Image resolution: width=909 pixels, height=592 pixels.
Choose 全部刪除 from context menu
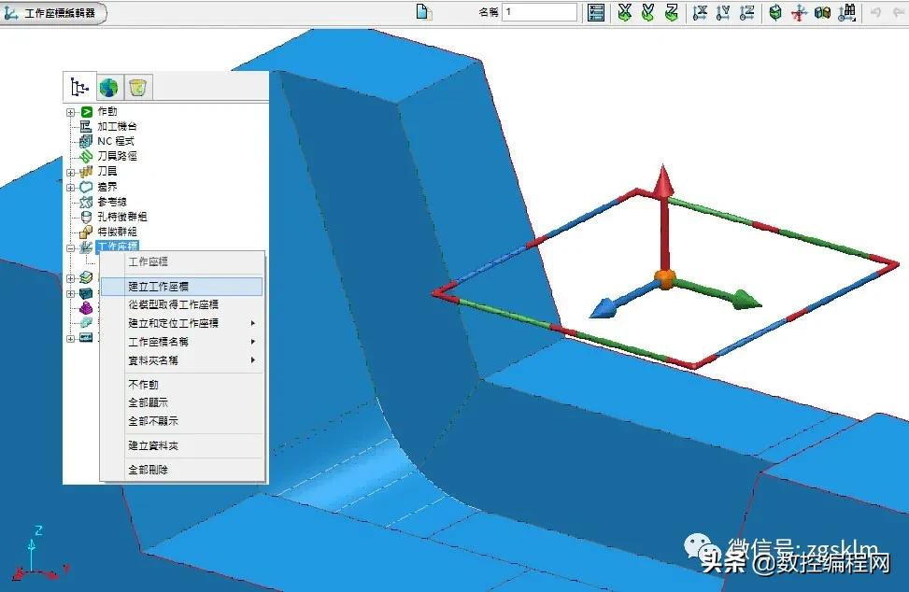tap(182, 470)
